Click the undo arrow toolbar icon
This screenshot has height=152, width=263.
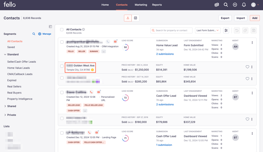click(x=237, y=30)
